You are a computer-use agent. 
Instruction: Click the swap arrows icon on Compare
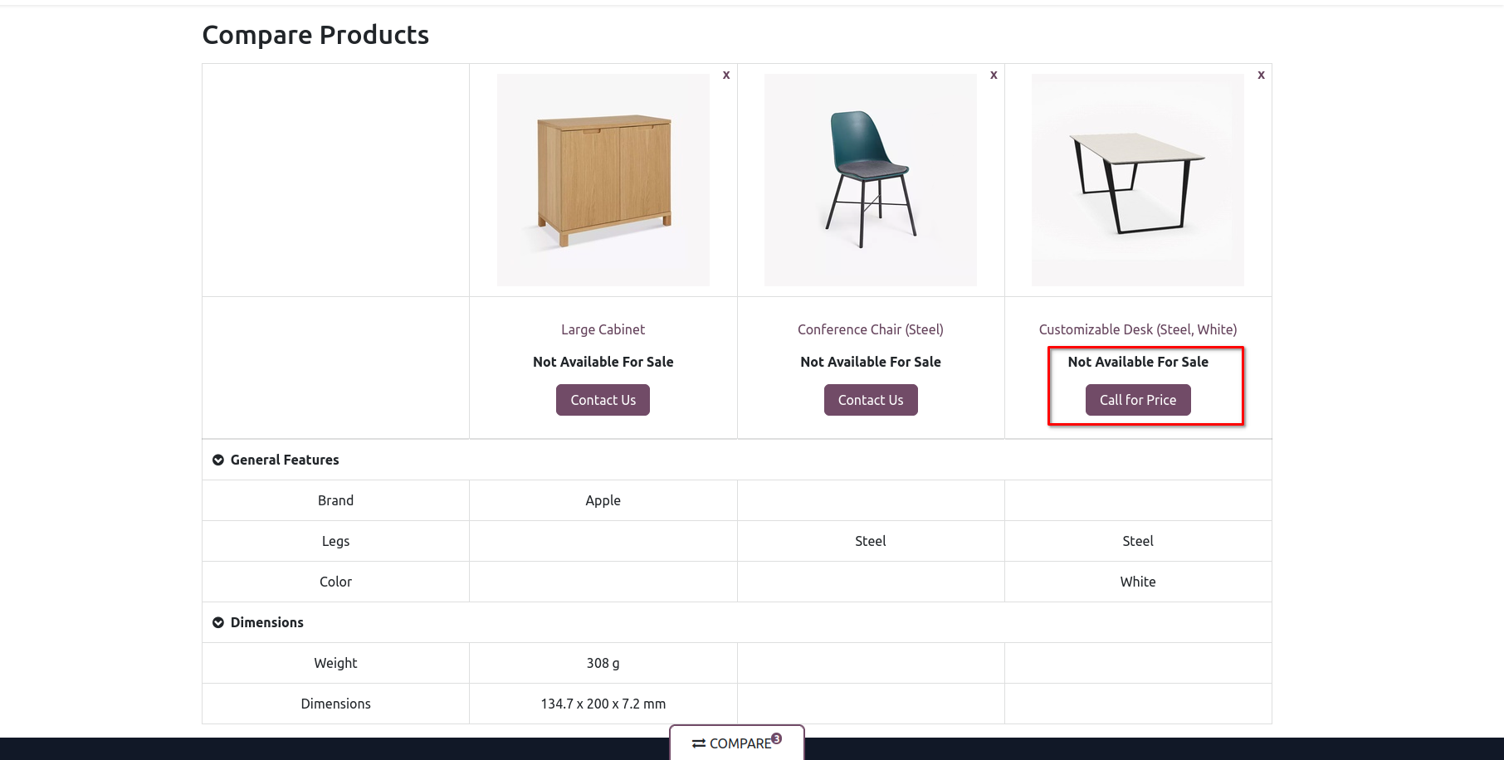point(699,743)
